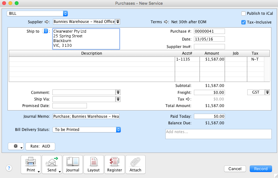The height and width of the screenshot is (178, 278).
Task: Expand the Comment field list
Action: point(118,92)
